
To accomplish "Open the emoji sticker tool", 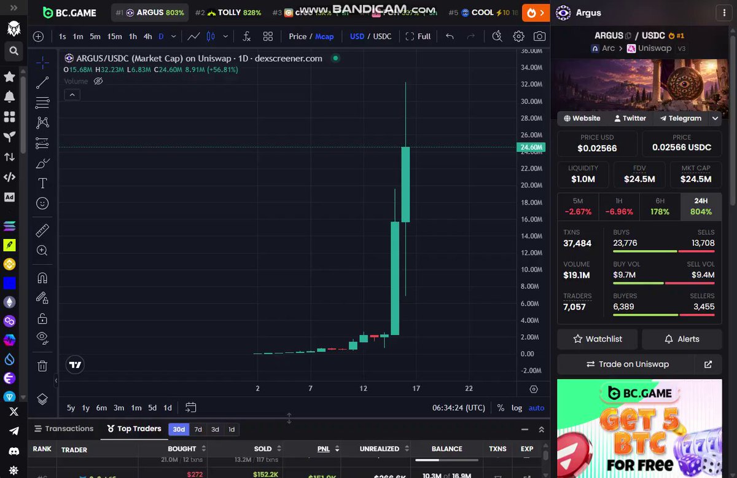I will click(x=42, y=203).
